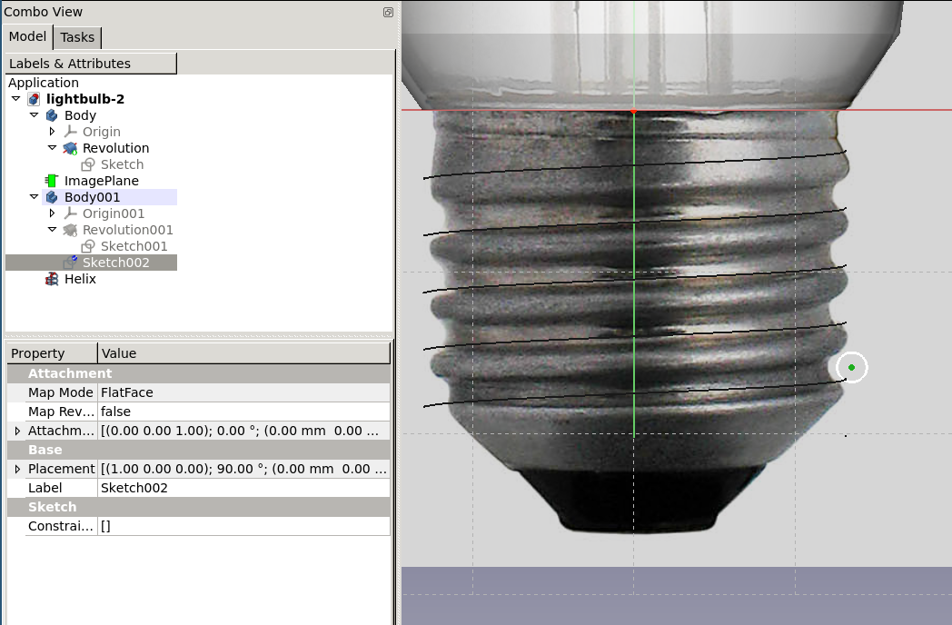The image size is (952, 625).
Task: Float the Combo View panel
Action: point(388,12)
